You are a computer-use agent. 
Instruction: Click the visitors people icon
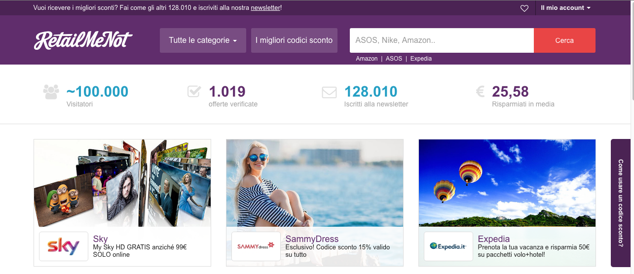(51, 92)
